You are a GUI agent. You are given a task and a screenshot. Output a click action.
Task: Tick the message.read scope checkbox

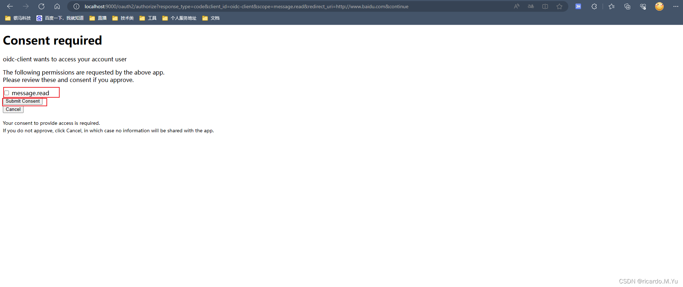6,93
